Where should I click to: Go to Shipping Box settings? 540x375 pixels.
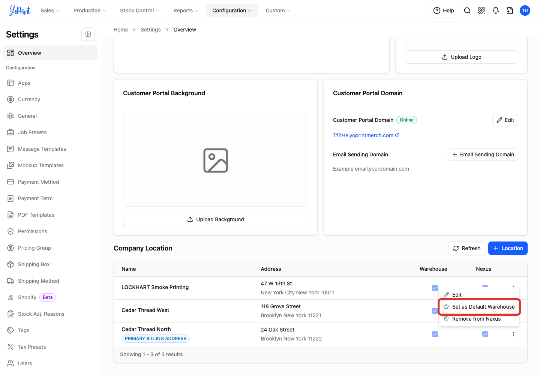[x=50, y=264]
